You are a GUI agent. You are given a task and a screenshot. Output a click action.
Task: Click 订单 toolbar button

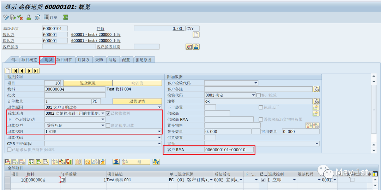click(50, 18)
